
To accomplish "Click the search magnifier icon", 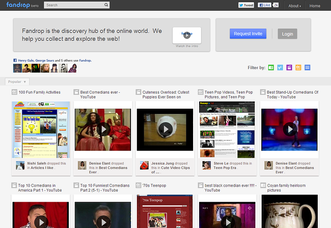I will [x=106, y=5].
